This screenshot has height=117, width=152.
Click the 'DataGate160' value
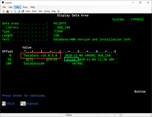pyautogui.click(x=34, y=64)
